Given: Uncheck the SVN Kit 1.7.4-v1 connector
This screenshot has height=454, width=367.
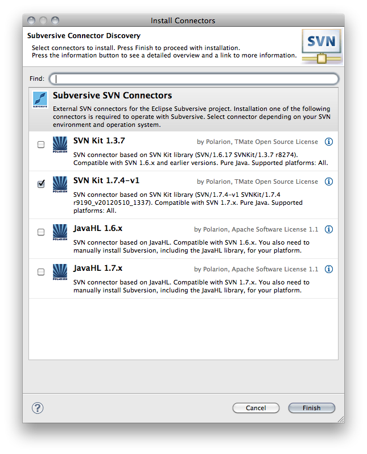Looking at the screenshot, I should (41, 184).
